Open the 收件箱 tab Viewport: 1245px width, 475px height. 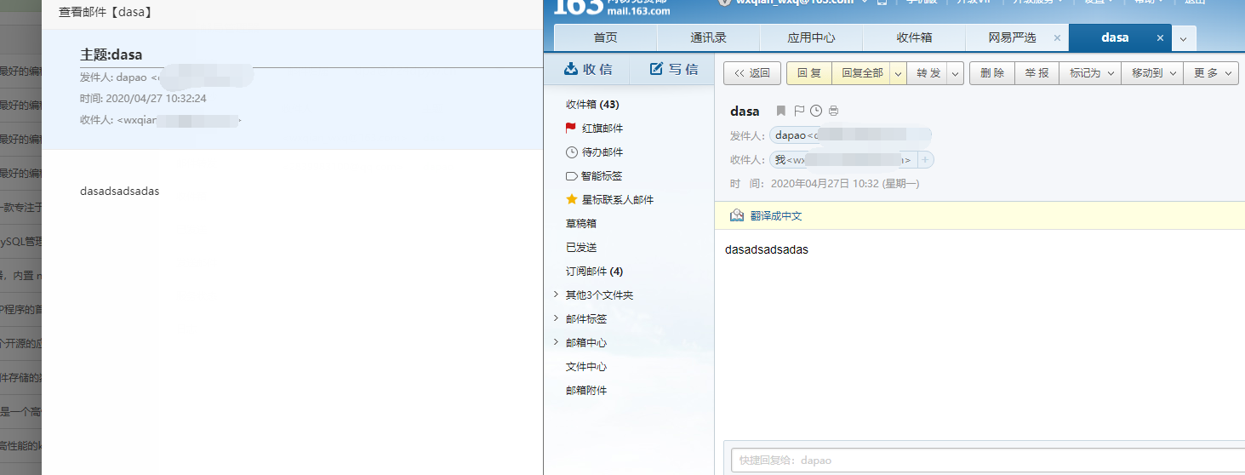coord(914,37)
